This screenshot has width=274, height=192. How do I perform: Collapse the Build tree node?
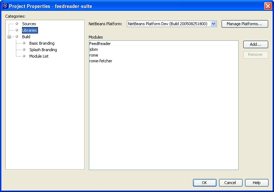click(x=9, y=37)
